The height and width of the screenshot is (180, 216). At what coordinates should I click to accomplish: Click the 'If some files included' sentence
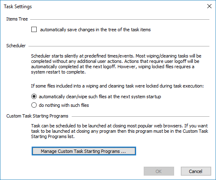point(117,86)
